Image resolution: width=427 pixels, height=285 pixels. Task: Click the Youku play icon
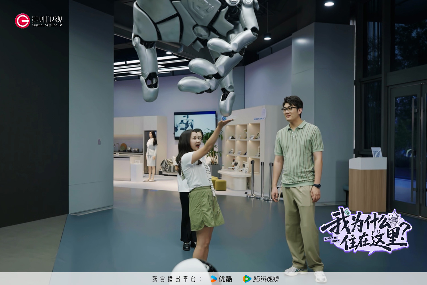click(x=214, y=279)
